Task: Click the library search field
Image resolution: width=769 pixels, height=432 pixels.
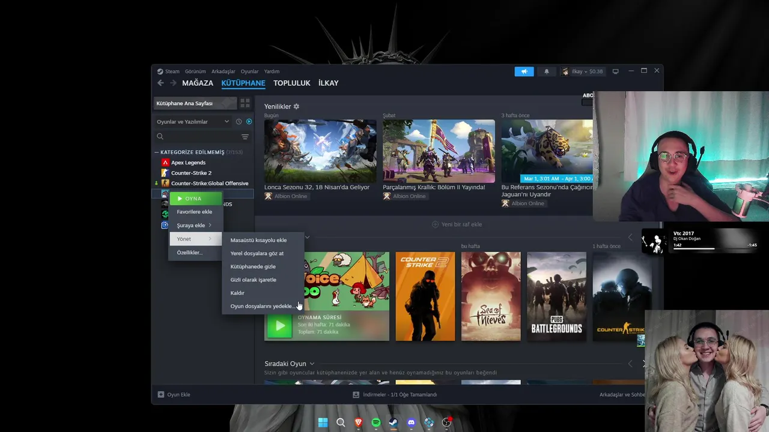Action: coord(196,137)
